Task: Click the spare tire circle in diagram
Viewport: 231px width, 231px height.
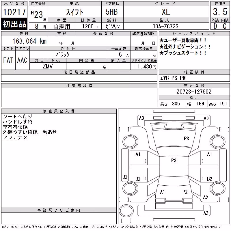Action: 126,211
